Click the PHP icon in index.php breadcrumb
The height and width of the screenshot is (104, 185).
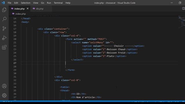point(13,14)
